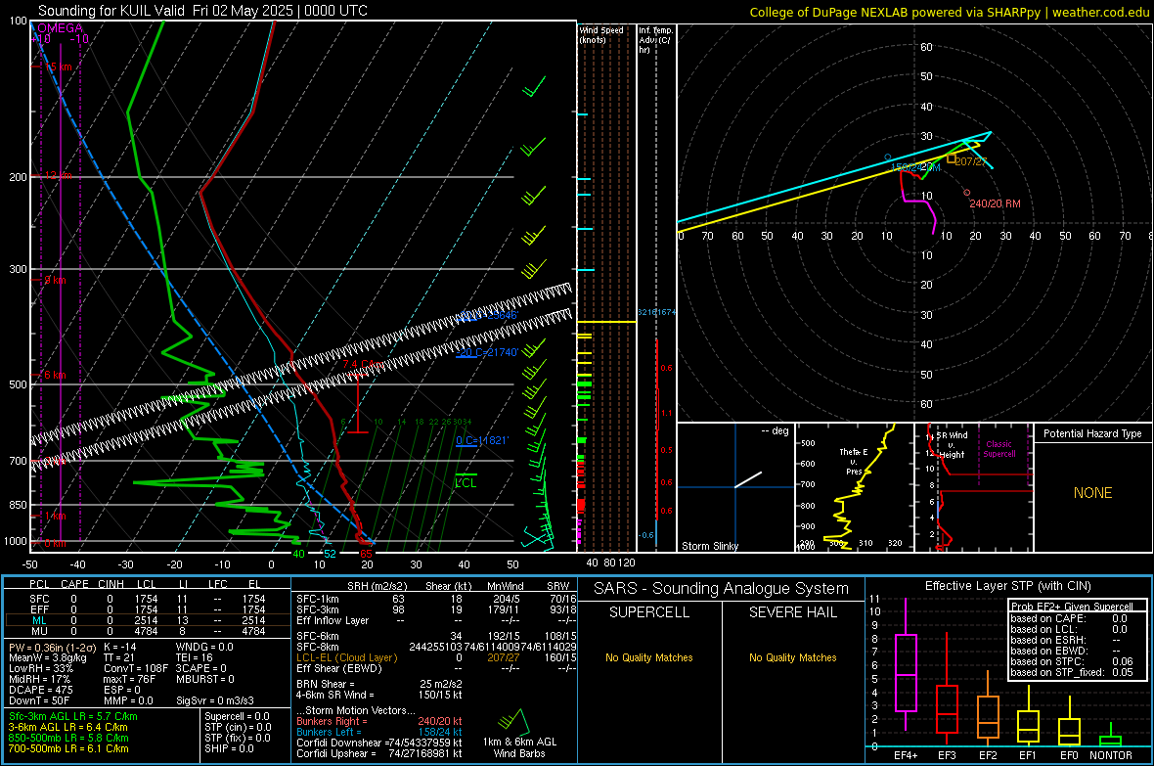Click the 'SigSvr = 0 m3/s3' value
1154x766 pixels.
(x=215, y=700)
